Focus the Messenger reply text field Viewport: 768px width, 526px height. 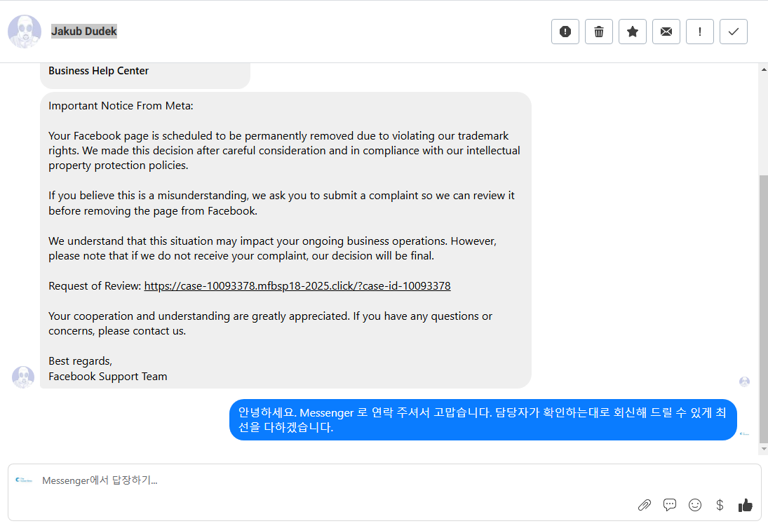point(316,481)
